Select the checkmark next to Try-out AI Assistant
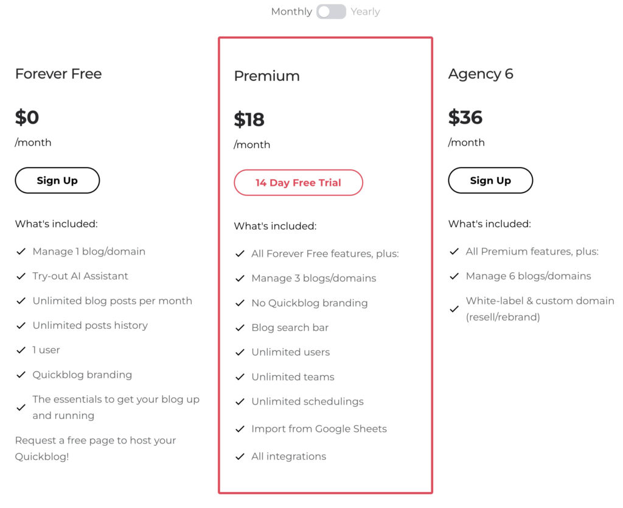Image resolution: width=623 pixels, height=508 pixels. pos(21,276)
